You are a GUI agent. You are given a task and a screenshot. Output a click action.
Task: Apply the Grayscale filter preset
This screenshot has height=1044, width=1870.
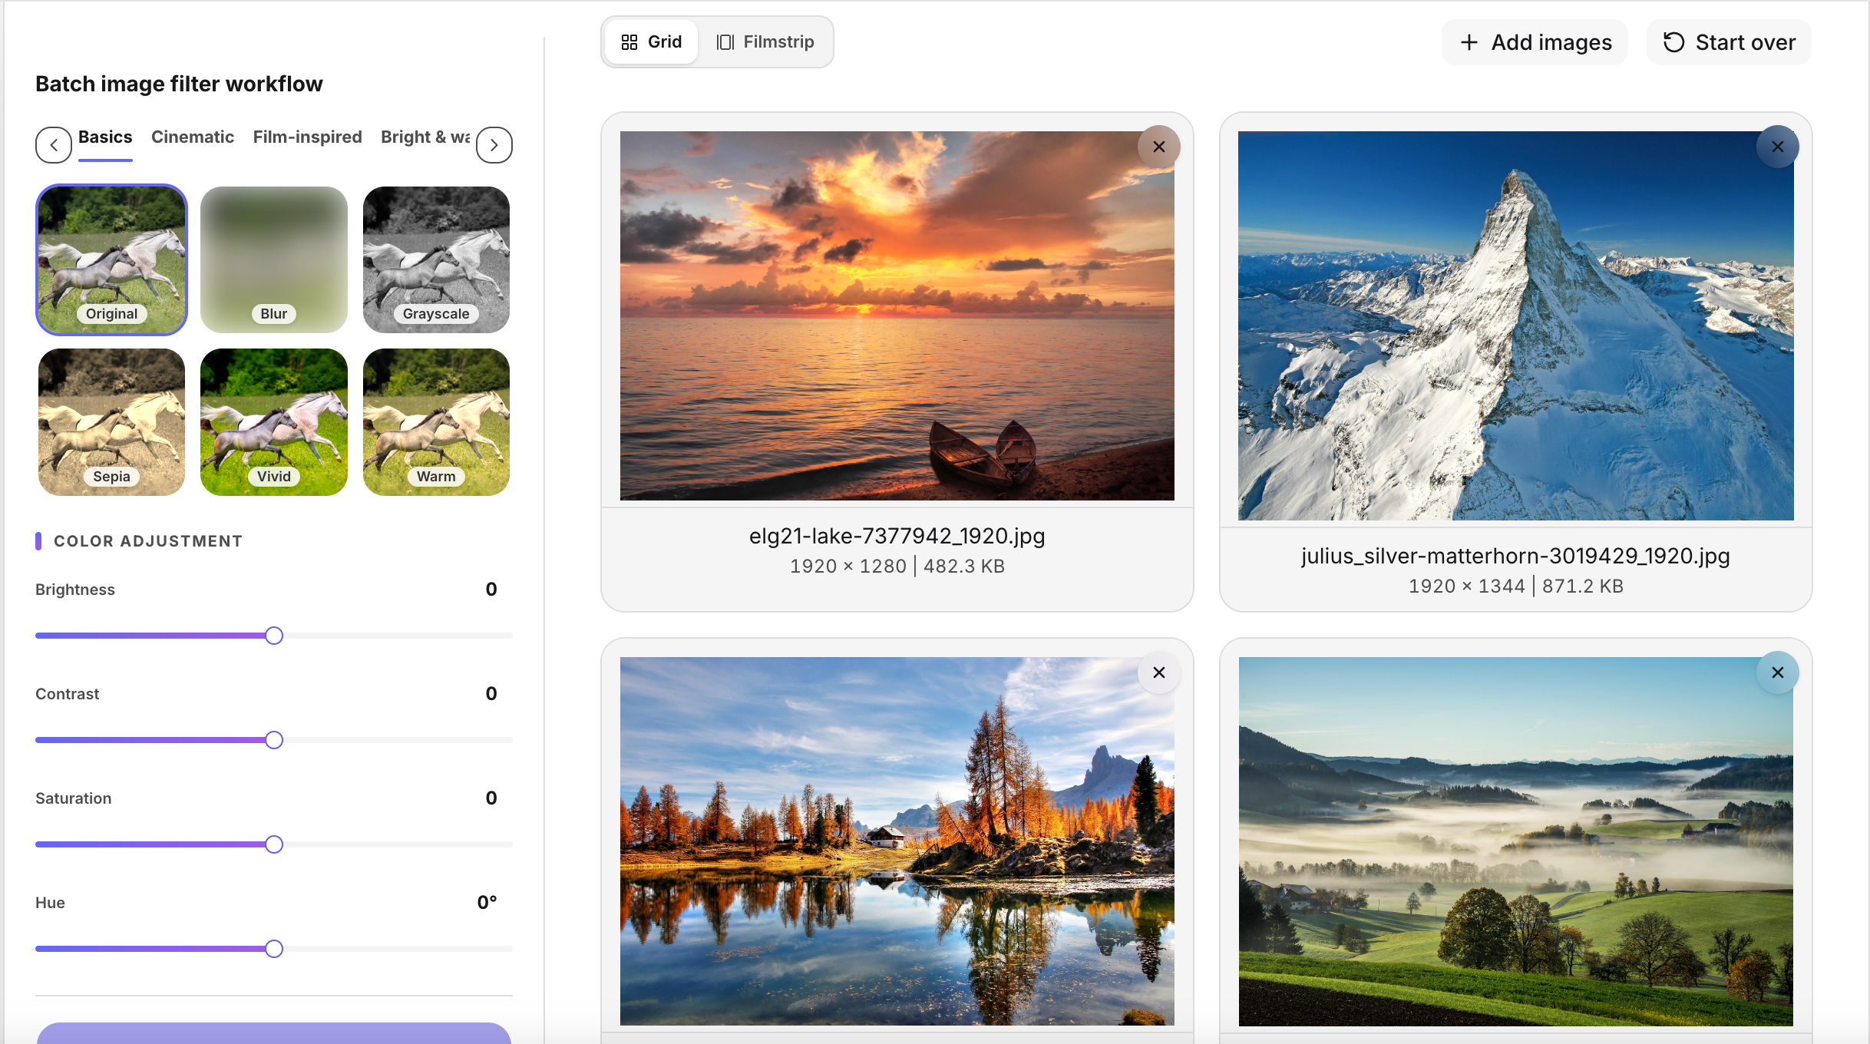[436, 259]
